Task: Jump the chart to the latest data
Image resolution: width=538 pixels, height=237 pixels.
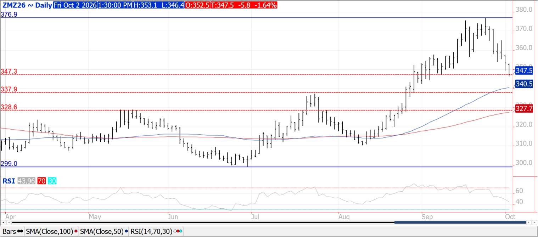Action: [535, 222]
